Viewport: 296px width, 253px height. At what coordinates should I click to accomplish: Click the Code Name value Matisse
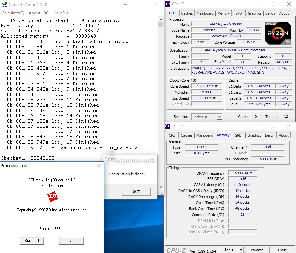(209, 30)
